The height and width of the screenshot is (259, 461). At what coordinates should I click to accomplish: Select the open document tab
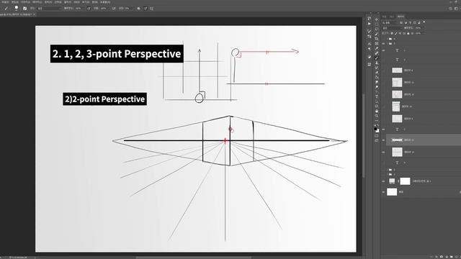pyautogui.click(x=17, y=14)
